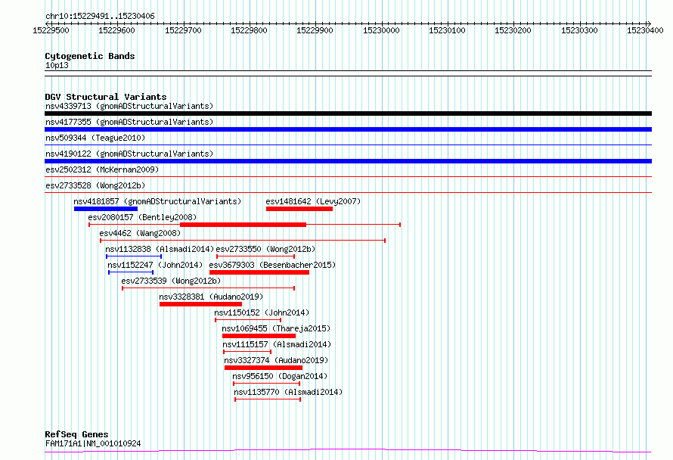Screen dimensions: 673x460
Task: Open nsv4190122 gnomADStructuralVariants label
Action: [x=129, y=154]
